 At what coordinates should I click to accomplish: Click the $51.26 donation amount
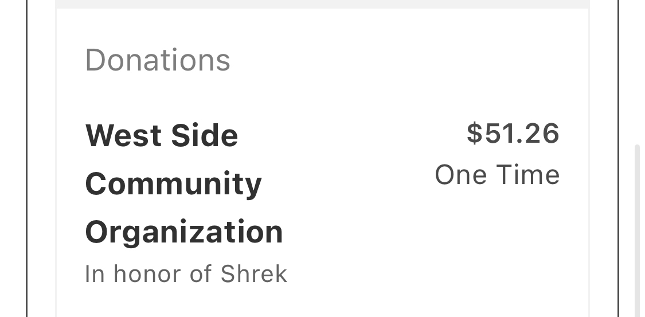coord(513,134)
